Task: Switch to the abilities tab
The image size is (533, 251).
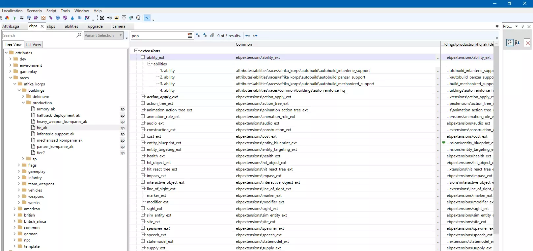Action: pyautogui.click(x=71, y=26)
